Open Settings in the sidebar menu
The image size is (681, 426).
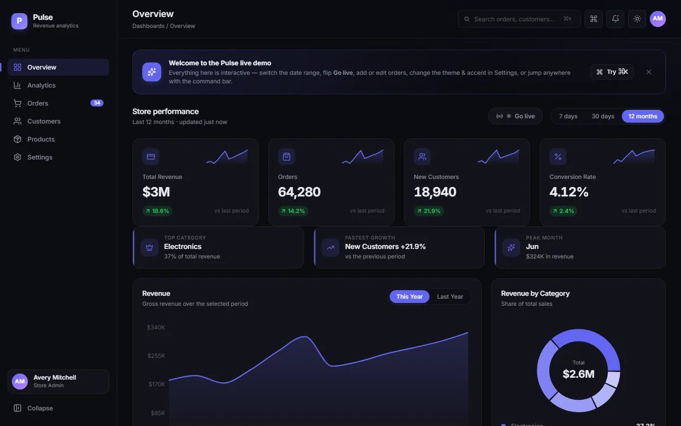coord(58,157)
